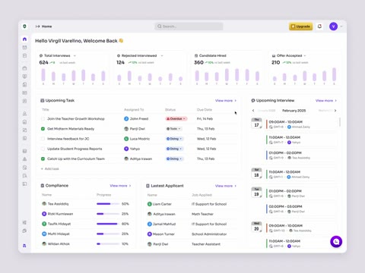Open the account menu chevron beside avatar
The image size is (365, 273).
[x=341, y=27]
